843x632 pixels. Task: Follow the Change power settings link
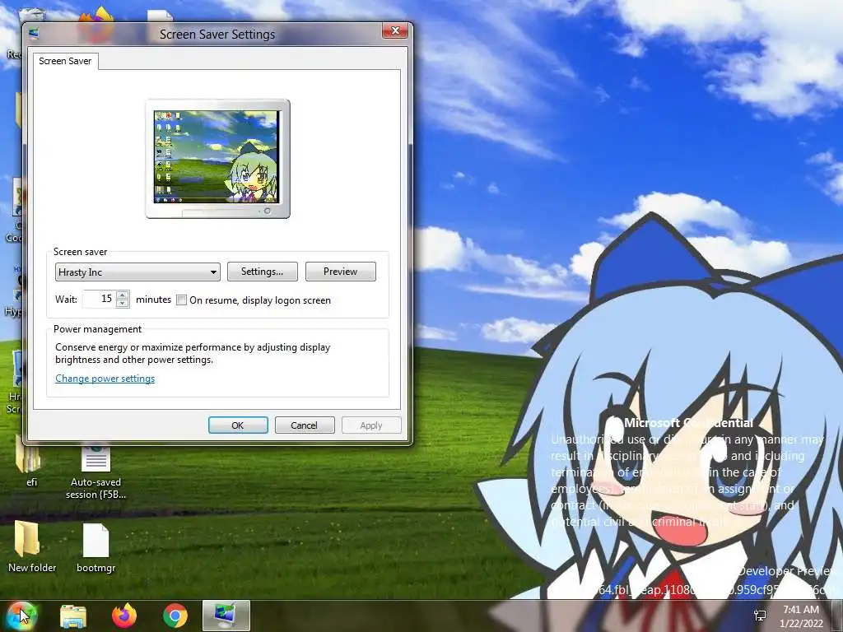(105, 379)
